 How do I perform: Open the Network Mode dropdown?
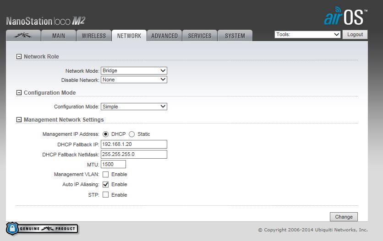point(134,70)
